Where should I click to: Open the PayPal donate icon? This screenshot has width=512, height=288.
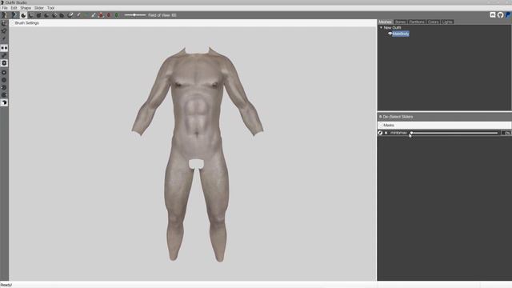click(508, 15)
